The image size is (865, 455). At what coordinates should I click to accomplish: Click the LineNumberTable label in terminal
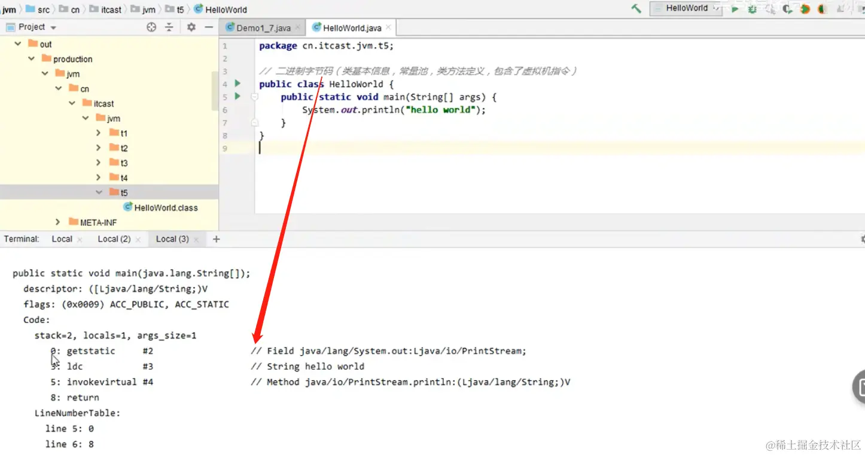[x=77, y=413]
